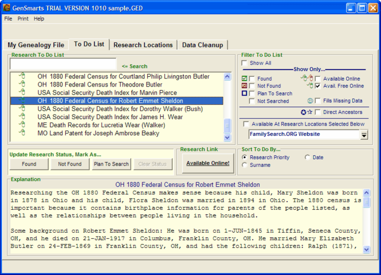Click mouse icon beside Joseph Ambrose Beaky patent
This screenshot has width=381, height=275.
[x=22, y=133]
